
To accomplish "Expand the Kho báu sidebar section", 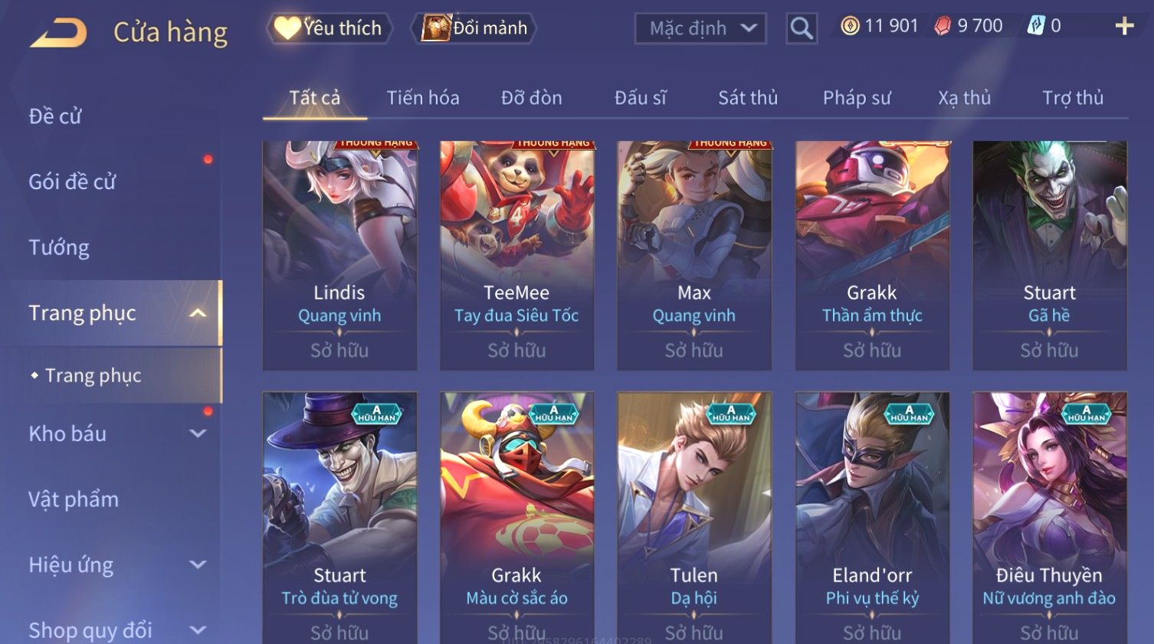I will (x=198, y=433).
